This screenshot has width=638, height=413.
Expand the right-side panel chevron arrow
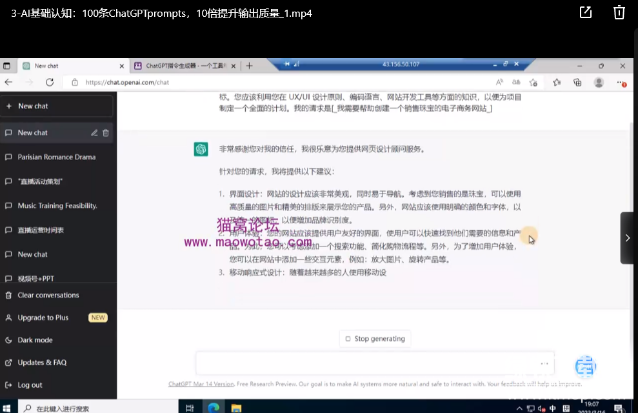[627, 238]
